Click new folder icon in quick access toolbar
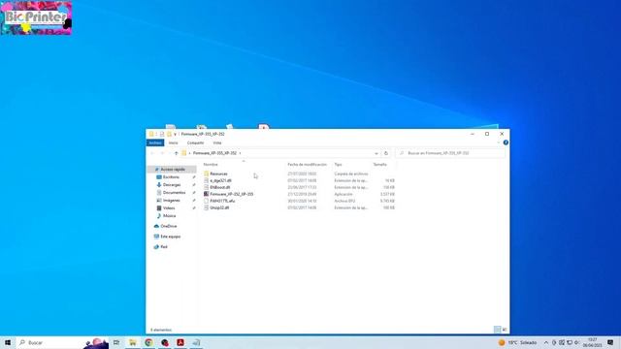621x349 pixels. 169,134
